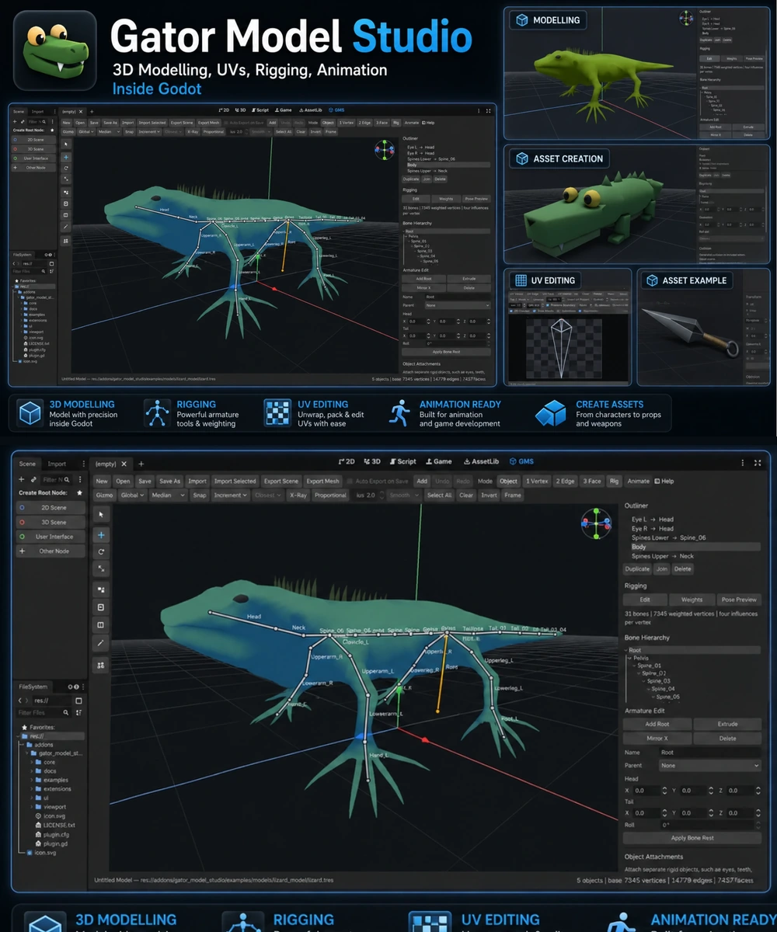Open the Global dropdown in enlarged editor
This screenshot has height=932, width=777.
click(132, 495)
